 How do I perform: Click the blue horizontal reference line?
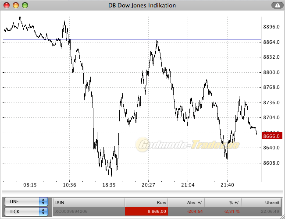(132, 39)
